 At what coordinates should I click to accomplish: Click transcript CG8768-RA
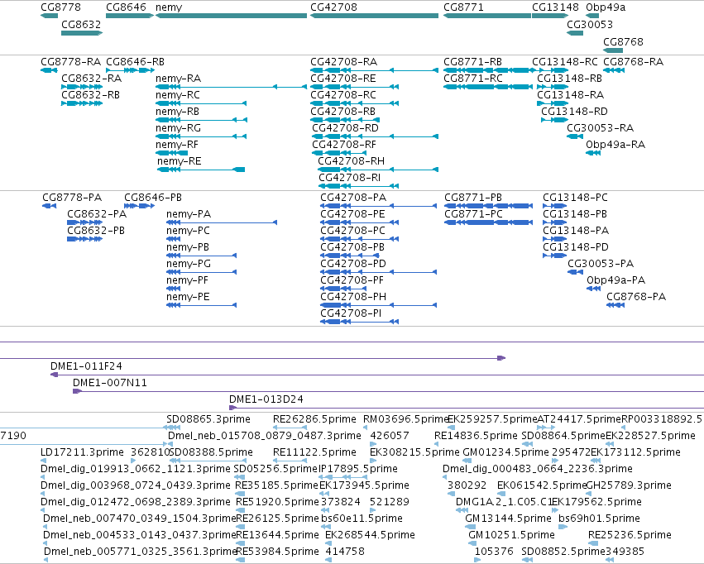click(614, 70)
